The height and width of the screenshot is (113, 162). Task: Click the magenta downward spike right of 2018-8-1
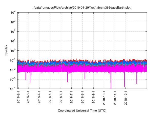(x=85, y=77)
